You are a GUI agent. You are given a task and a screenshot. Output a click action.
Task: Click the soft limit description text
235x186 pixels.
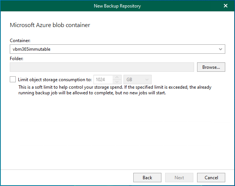point(114,90)
